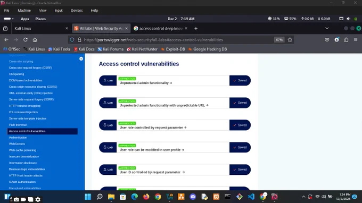Viewport: 362px width, 203px height.
Task: Click the Kali panel display icon
Action: coord(341,19)
